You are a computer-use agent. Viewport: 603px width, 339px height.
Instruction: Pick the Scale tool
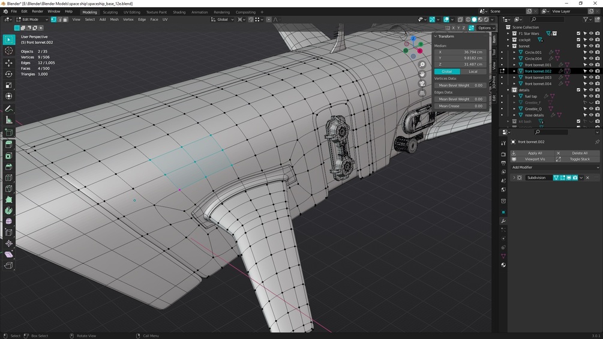9,85
